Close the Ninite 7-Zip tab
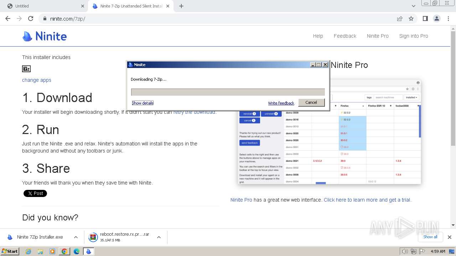456x256 pixels. pyautogui.click(x=168, y=6)
